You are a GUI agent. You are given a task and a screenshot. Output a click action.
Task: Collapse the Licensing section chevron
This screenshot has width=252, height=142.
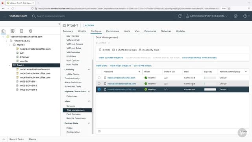point(89,69)
